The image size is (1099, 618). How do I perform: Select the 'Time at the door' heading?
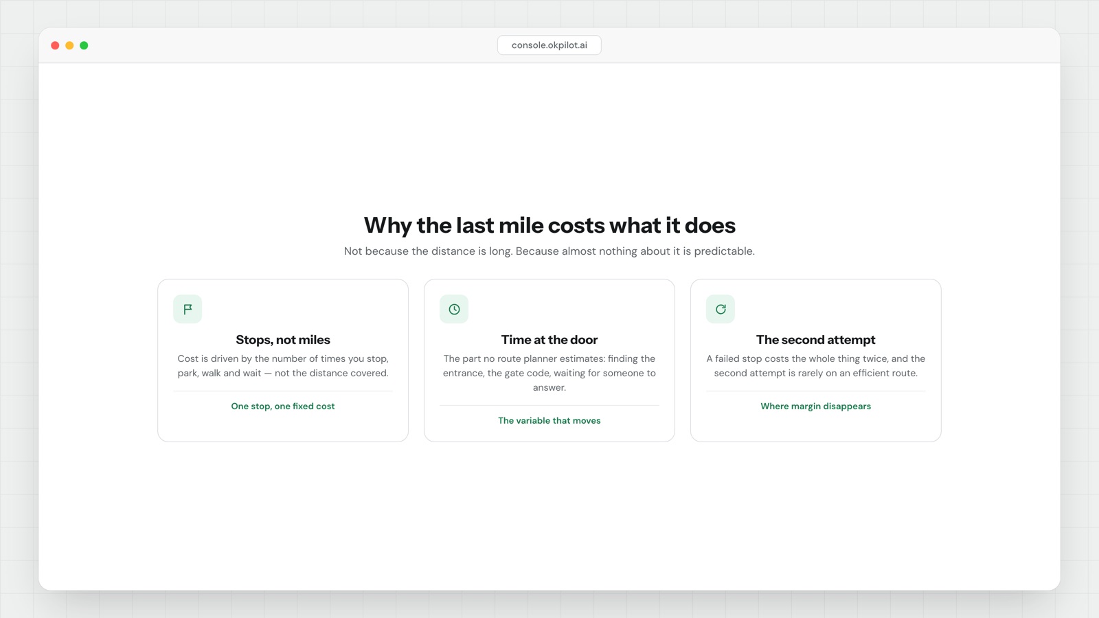click(x=549, y=340)
